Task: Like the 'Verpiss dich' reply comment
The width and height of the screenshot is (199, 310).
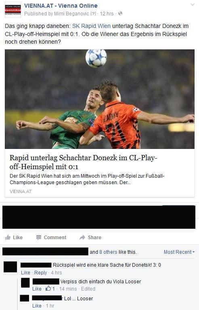Action: [x=37, y=289]
